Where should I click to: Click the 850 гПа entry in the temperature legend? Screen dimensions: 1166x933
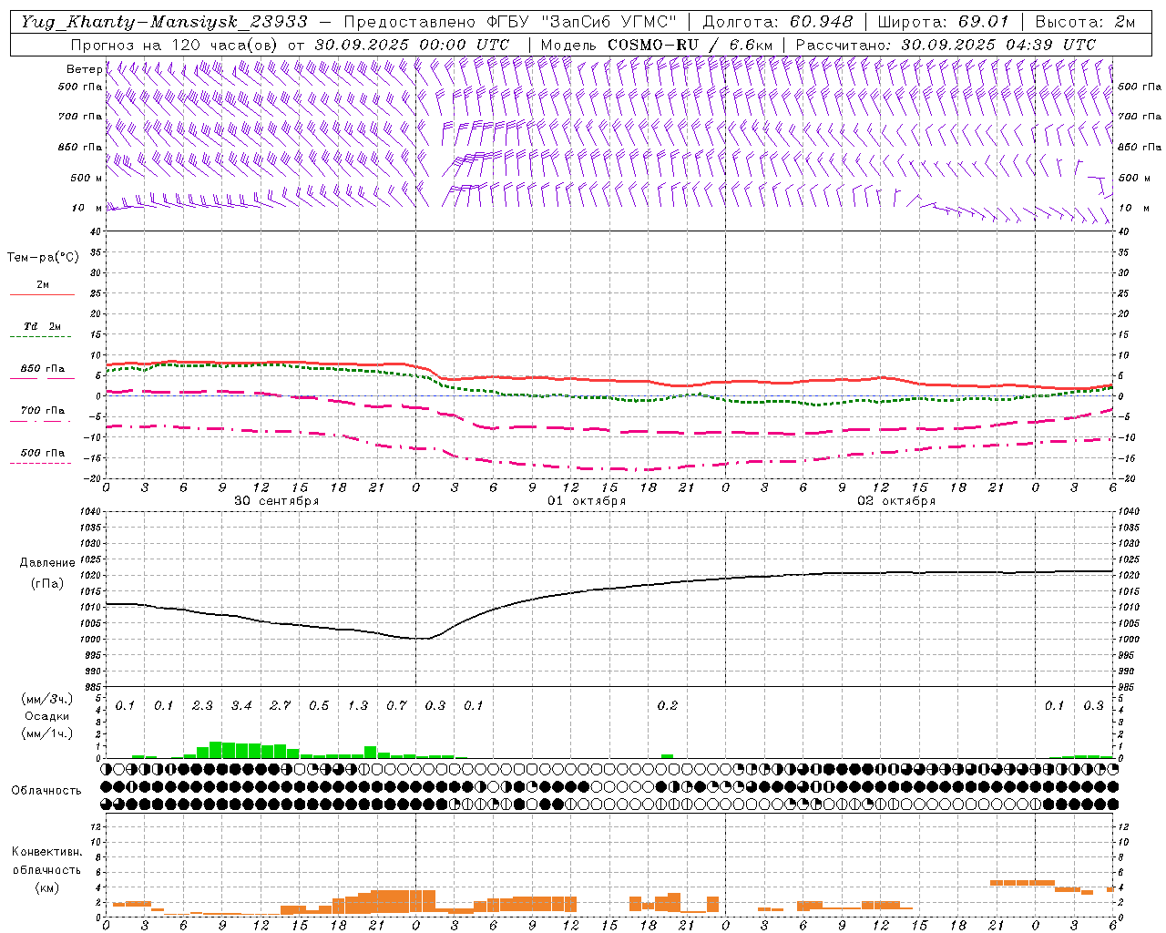tap(43, 369)
